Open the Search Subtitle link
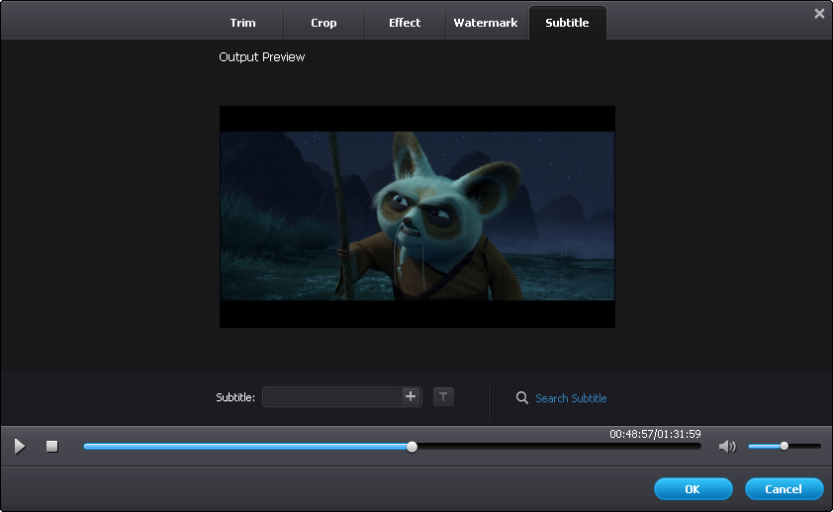This screenshot has width=833, height=512. coord(571,398)
